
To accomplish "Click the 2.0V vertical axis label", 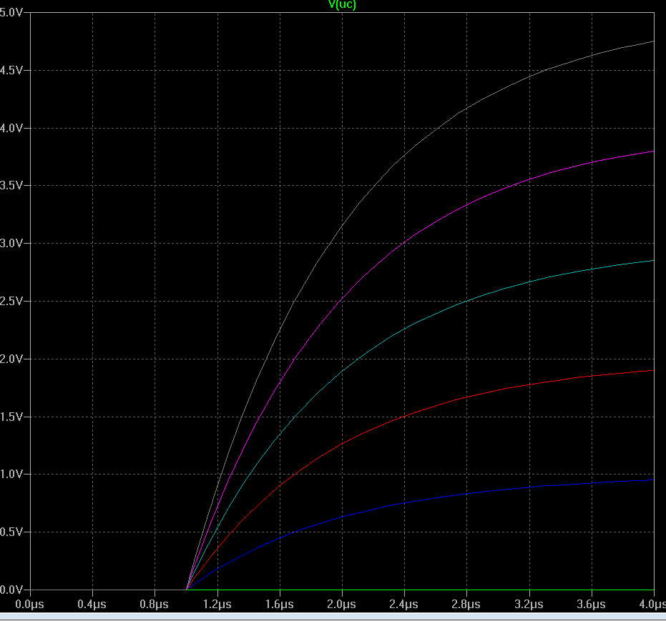I will tap(11, 359).
